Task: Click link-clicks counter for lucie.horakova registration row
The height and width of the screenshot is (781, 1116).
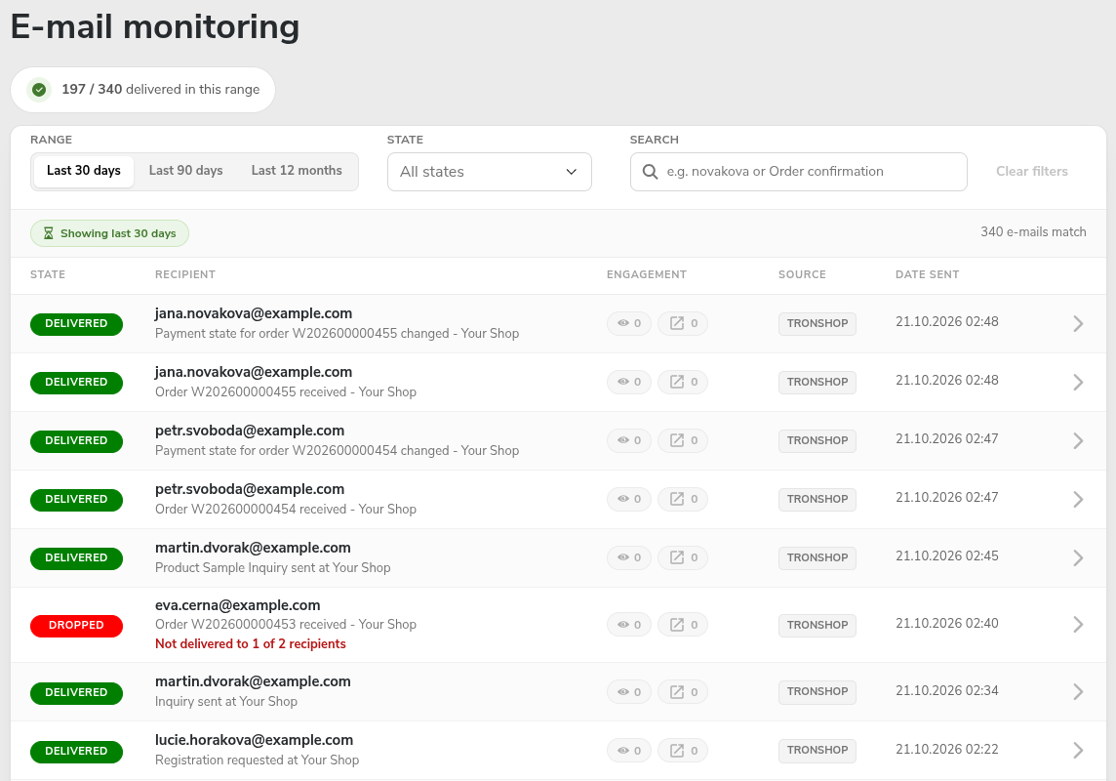Action: click(x=683, y=751)
